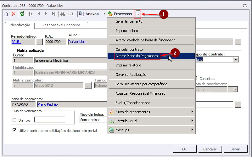Image resolution: width=252 pixels, height=157 pixels.
Task: Go to first record arrow icon
Action: pyautogui.click(x=31, y=14)
